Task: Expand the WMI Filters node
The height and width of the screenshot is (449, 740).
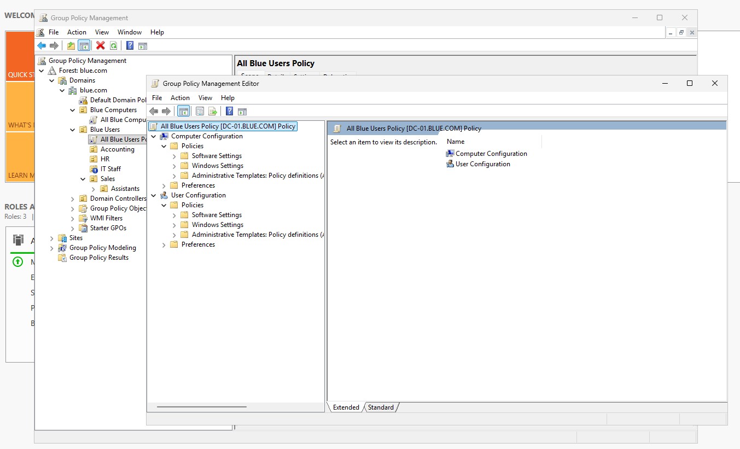Action: click(x=73, y=218)
